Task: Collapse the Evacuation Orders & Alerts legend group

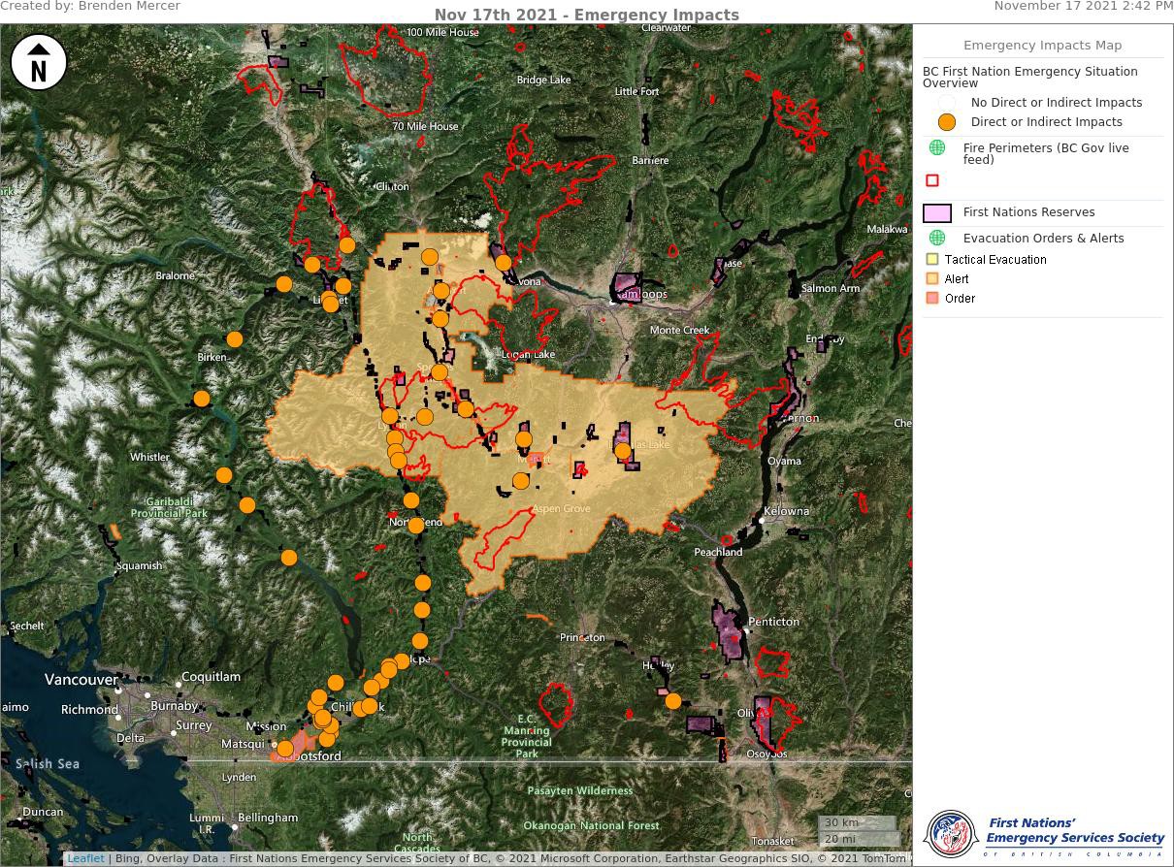Action: (1042, 238)
